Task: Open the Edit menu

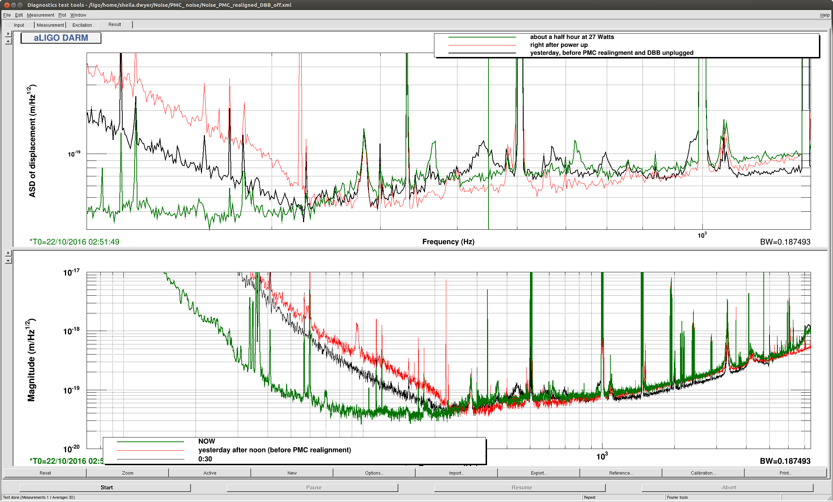Action: [19, 15]
